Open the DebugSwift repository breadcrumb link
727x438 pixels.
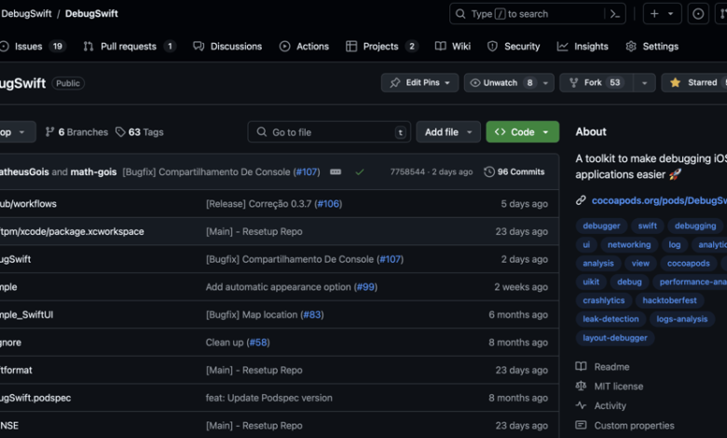pyautogui.click(x=91, y=14)
